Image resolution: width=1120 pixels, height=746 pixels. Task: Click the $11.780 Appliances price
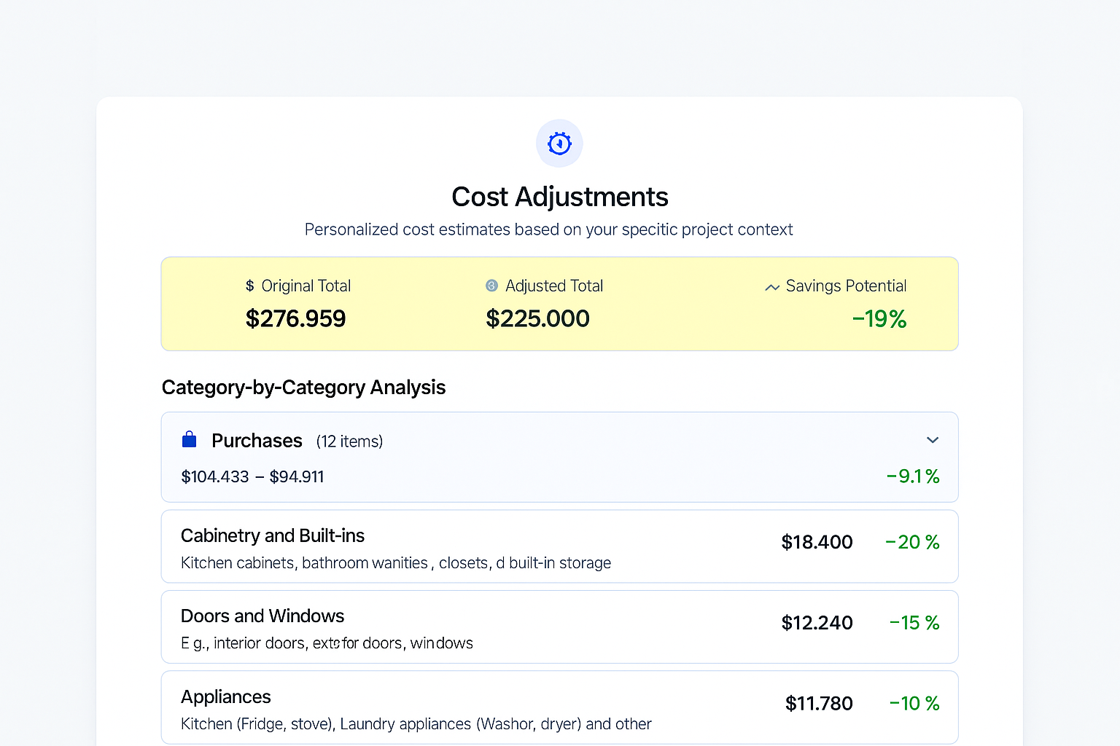(x=819, y=703)
